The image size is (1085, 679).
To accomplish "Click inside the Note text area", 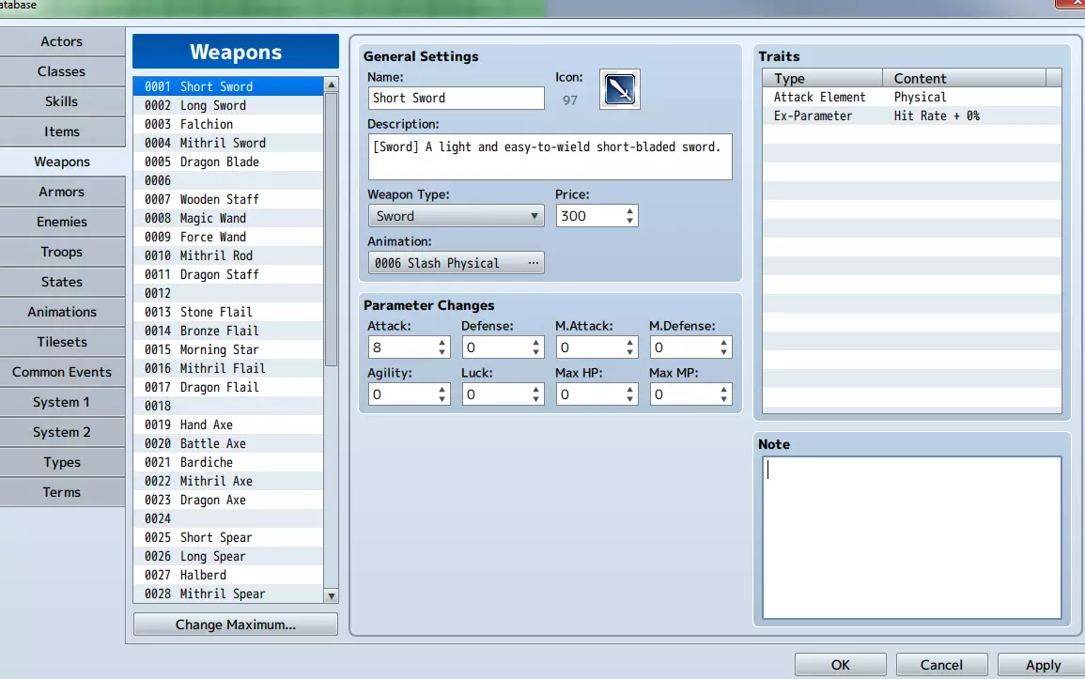I will (x=911, y=537).
